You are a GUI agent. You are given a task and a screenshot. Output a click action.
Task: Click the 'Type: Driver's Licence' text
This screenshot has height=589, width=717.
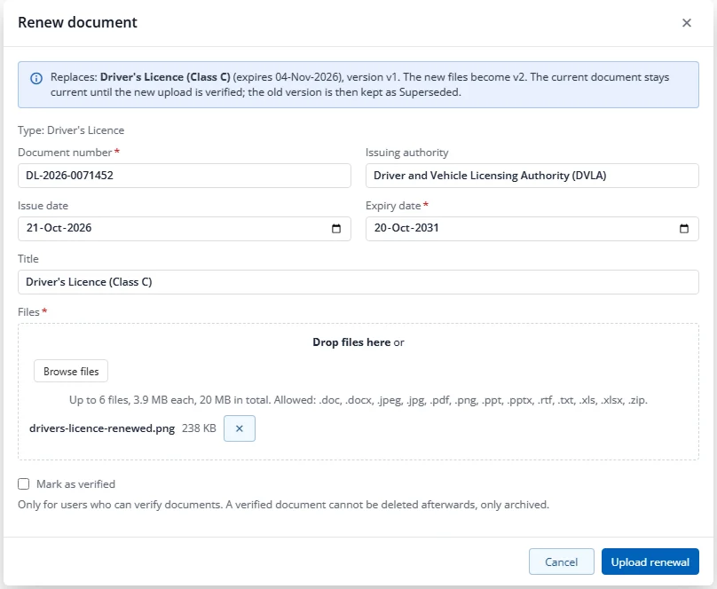[71, 130]
